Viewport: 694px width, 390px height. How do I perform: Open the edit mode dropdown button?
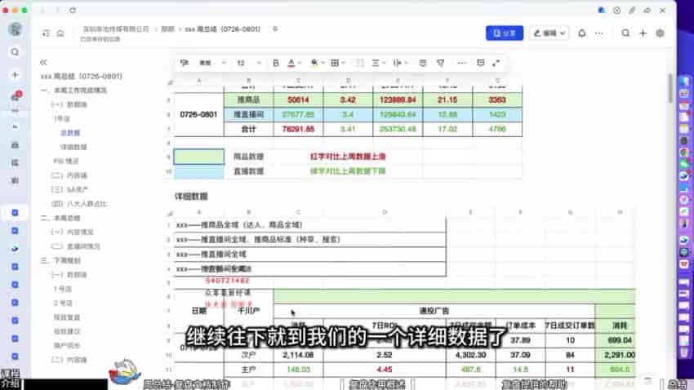point(549,33)
